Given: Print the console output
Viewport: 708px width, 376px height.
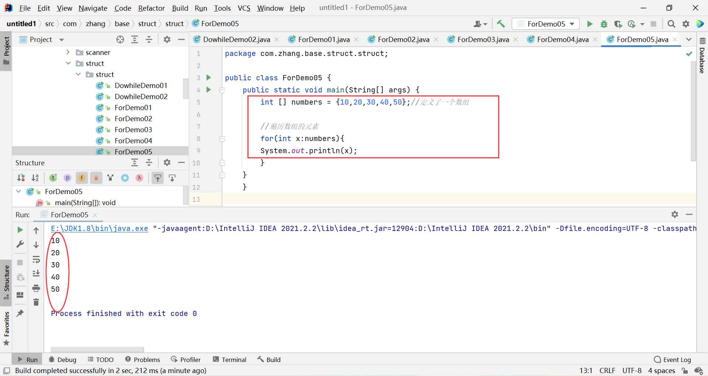Looking at the screenshot, I should click(x=36, y=289).
